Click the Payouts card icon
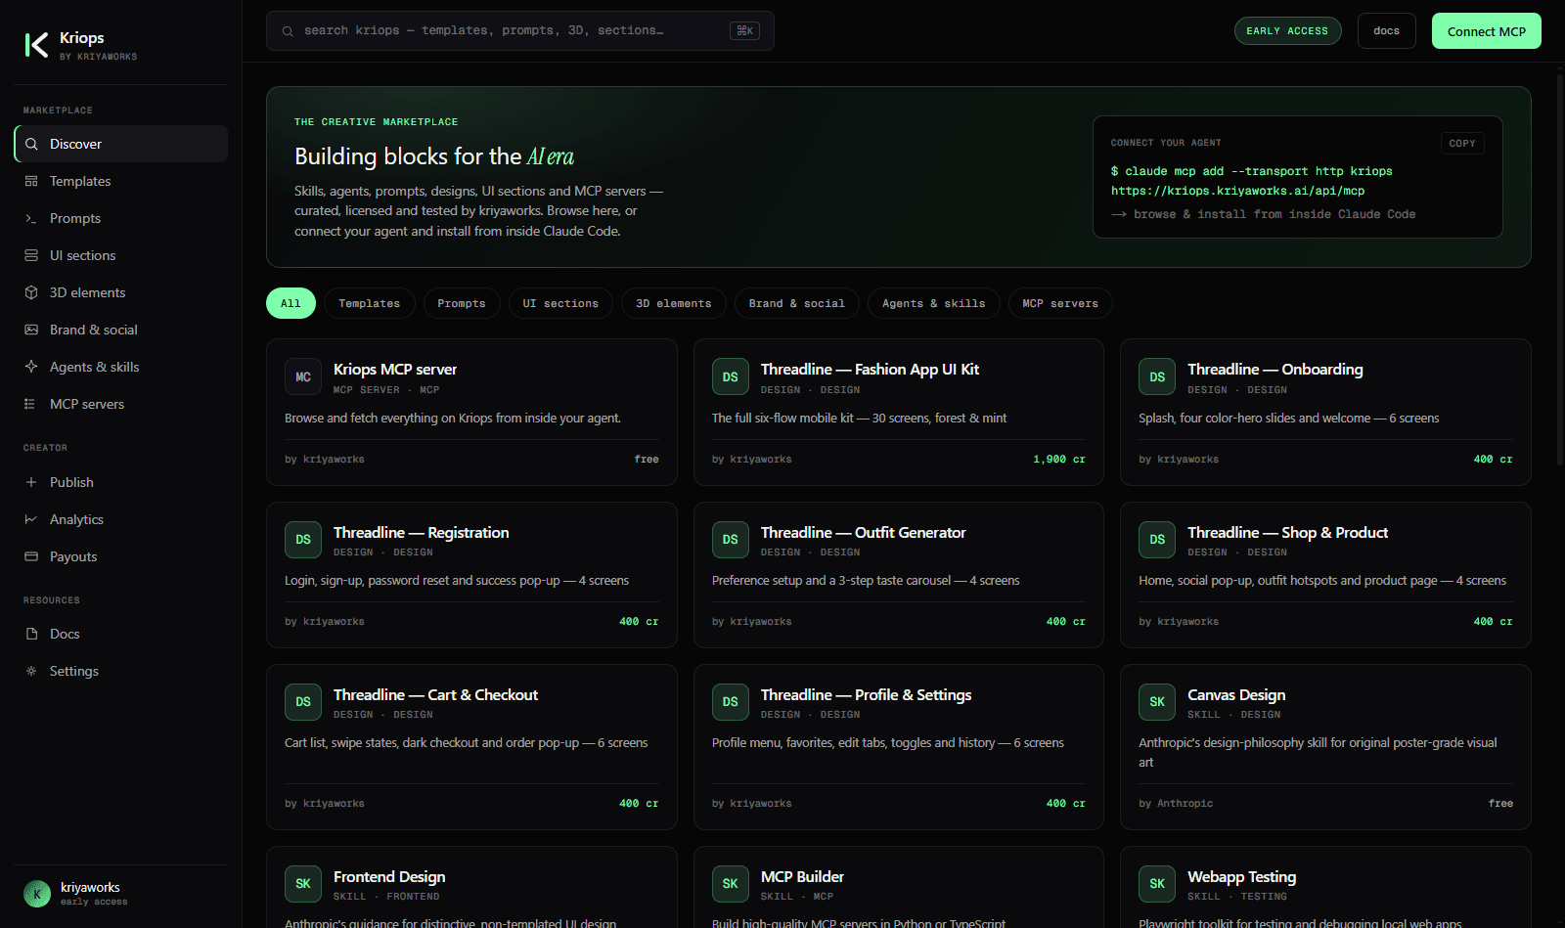This screenshot has height=928, width=1565. [x=31, y=556]
